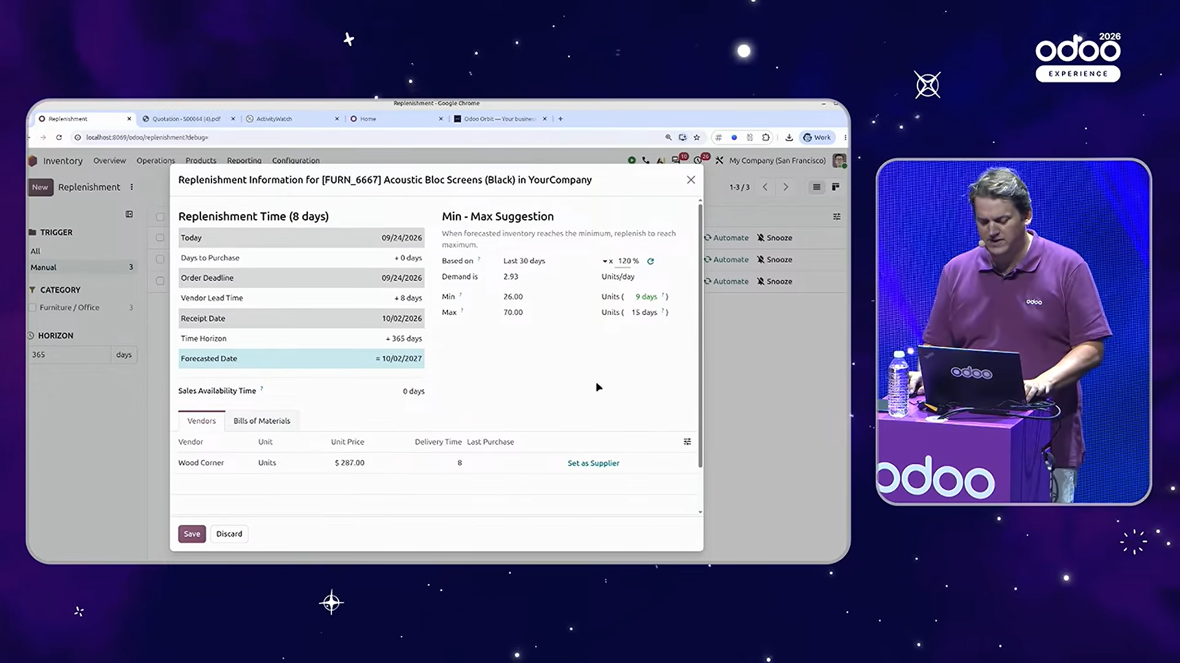The height and width of the screenshot is (663, 1180).
Task: Click Automate in the first list row
Action: [726, 238]
